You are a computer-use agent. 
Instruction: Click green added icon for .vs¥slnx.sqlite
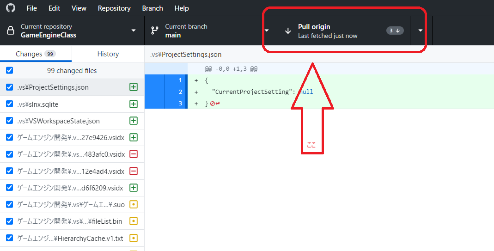click(134, 104)
